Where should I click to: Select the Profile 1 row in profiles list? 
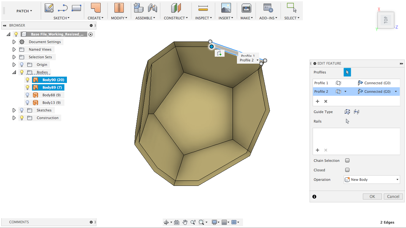point(356,83)
